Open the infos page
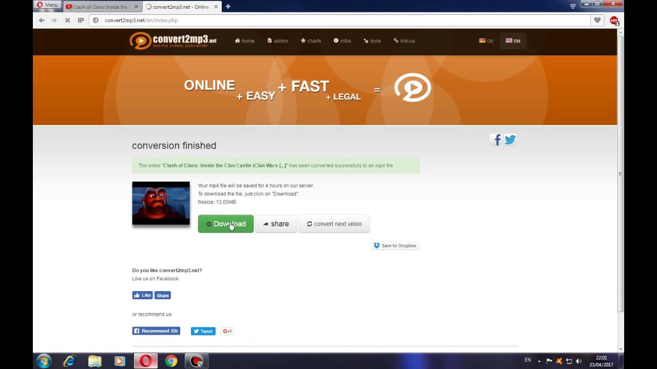This screenshot has height=369, width=657. [x=342, y=41]
